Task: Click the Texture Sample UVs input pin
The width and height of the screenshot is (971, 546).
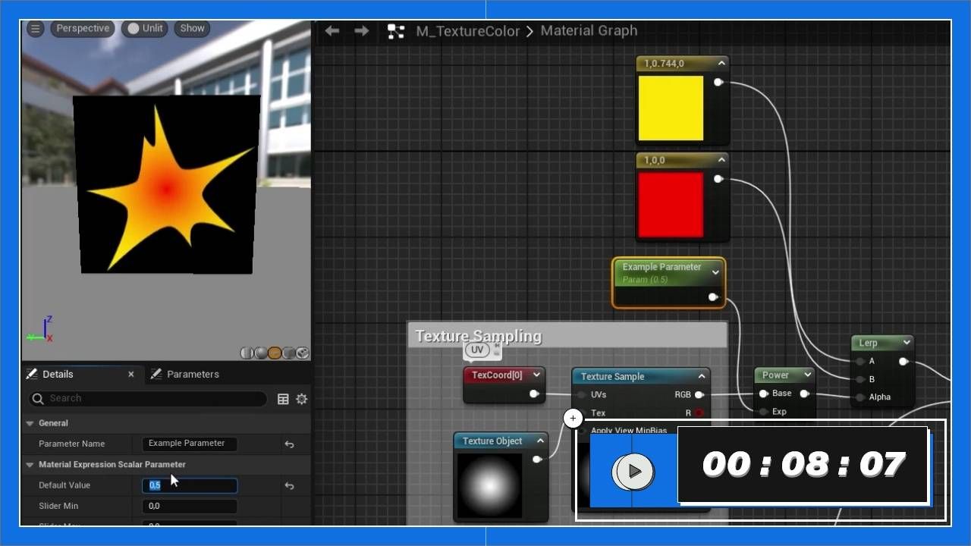Action: pos(582,395)
